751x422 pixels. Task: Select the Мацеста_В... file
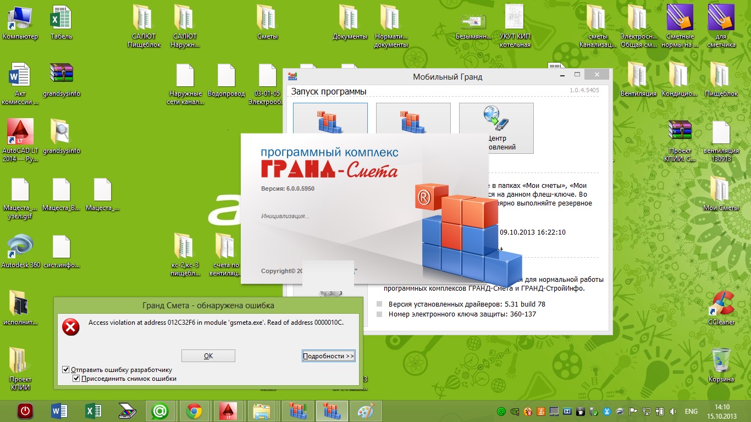(61, 195)
